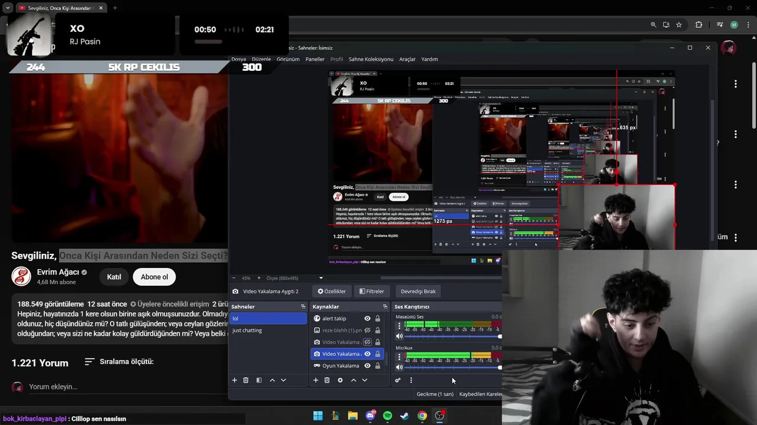Open Spotify from the taskbar
The height and width of the screenshot is (425, 757).
point(387,416)
